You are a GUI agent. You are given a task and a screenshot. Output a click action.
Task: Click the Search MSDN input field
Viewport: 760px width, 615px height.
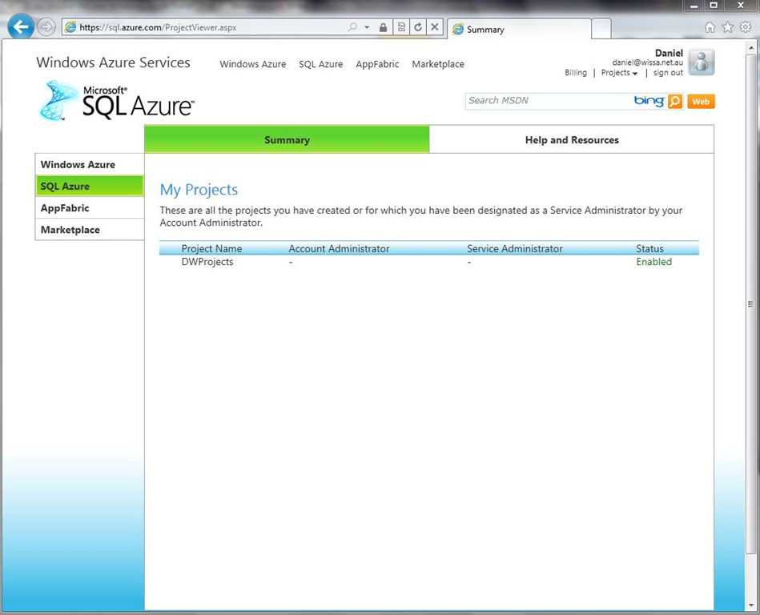pyautogui.click(x=548, y=101)
